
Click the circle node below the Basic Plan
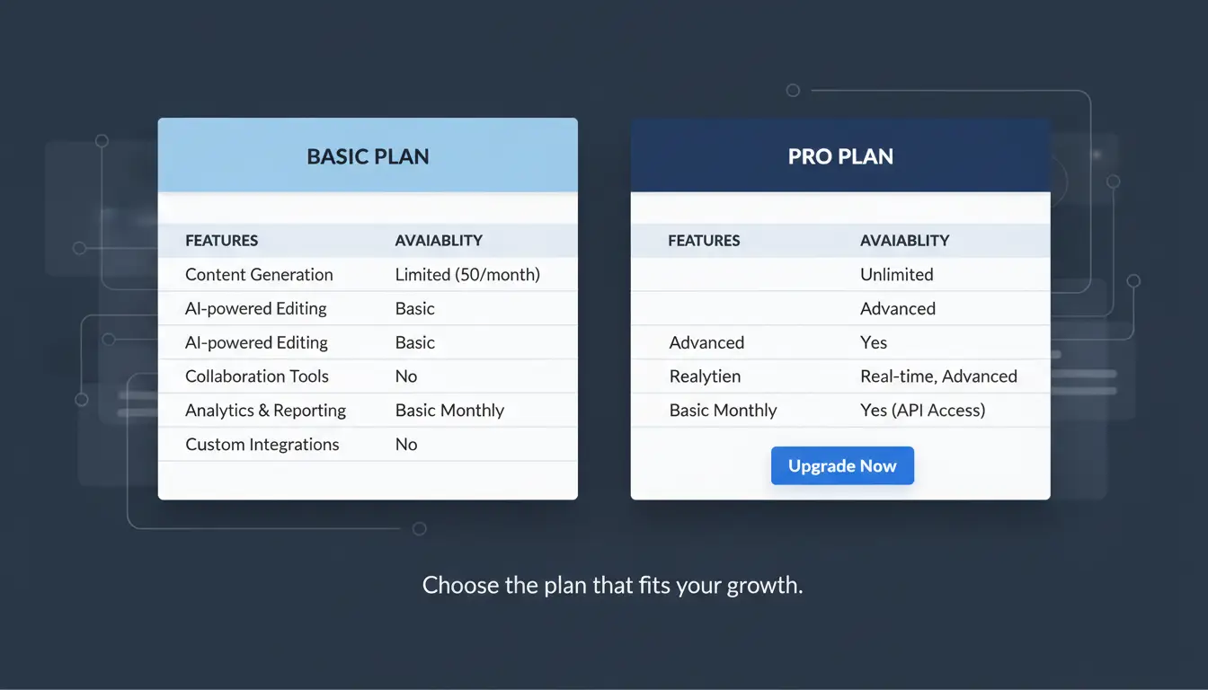pos(419,528)
